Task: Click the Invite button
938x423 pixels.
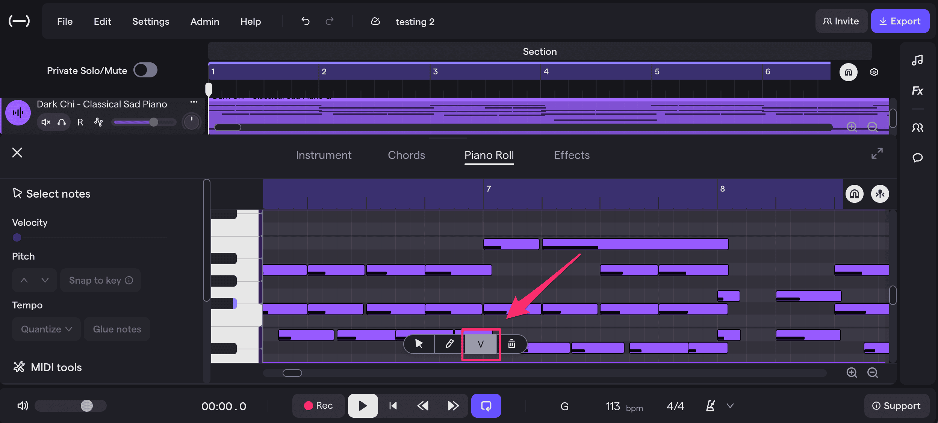Action: click(841, 21)
